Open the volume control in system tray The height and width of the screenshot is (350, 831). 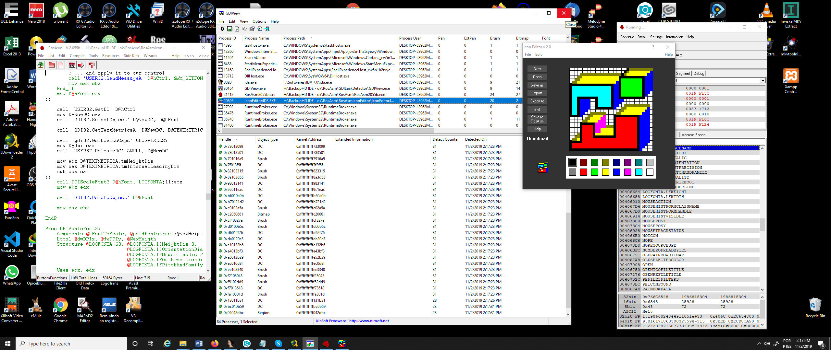(x=767, y=344)
